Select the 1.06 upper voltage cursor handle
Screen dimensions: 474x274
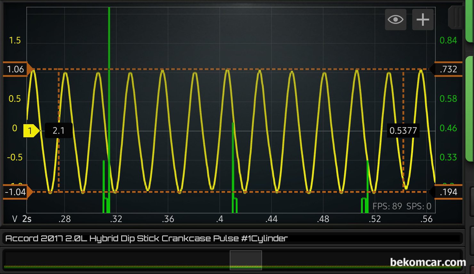[18, 69]
